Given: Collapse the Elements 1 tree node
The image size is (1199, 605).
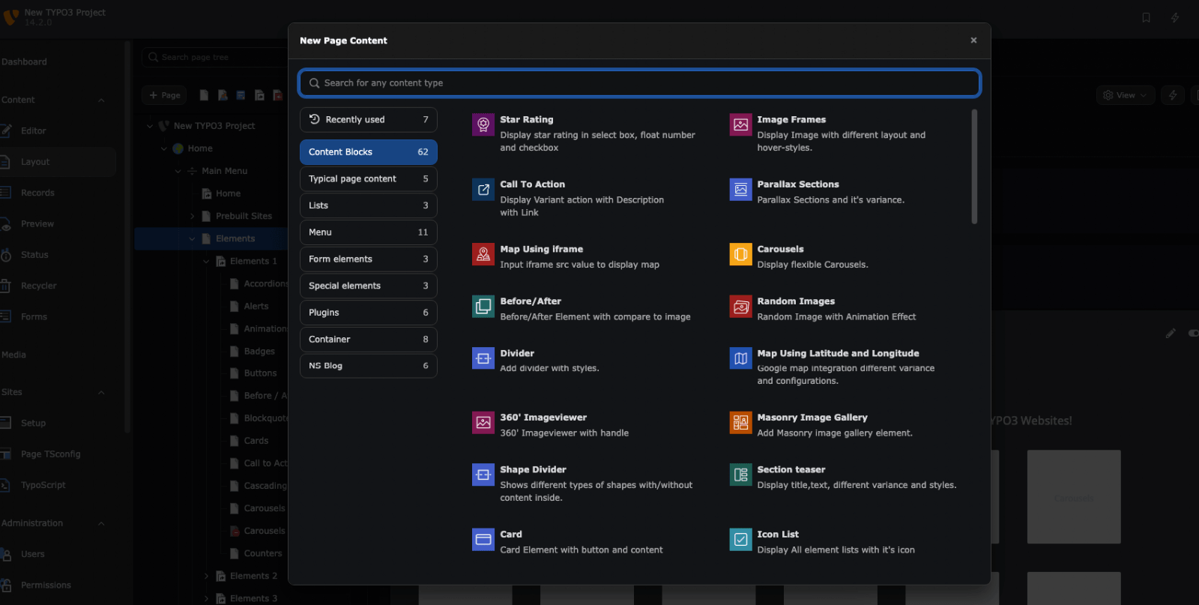Looking at the screenshot, I should tap(207, 262).
